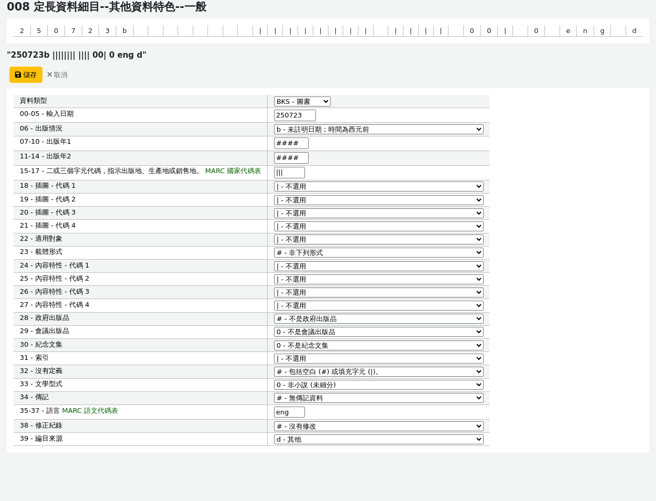
Task: Click the '7' cell in the top position table
Action: click(x=73, y=31)
